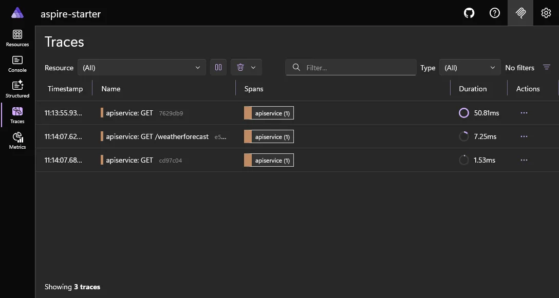Pause incoming trace telemetry
The width and height of the screenshot is (559, 298).
point(218,67)
